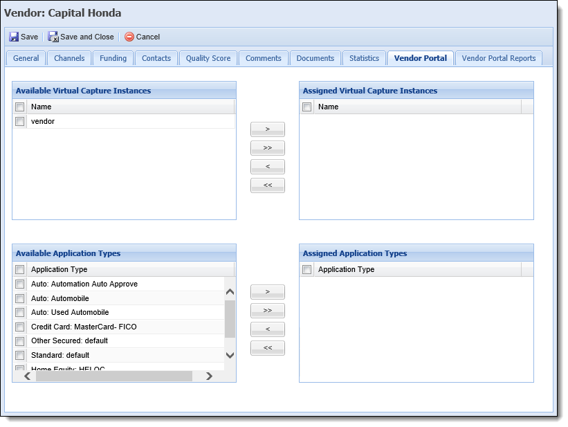Switch to the Funding tab

[x=113, y=58]
